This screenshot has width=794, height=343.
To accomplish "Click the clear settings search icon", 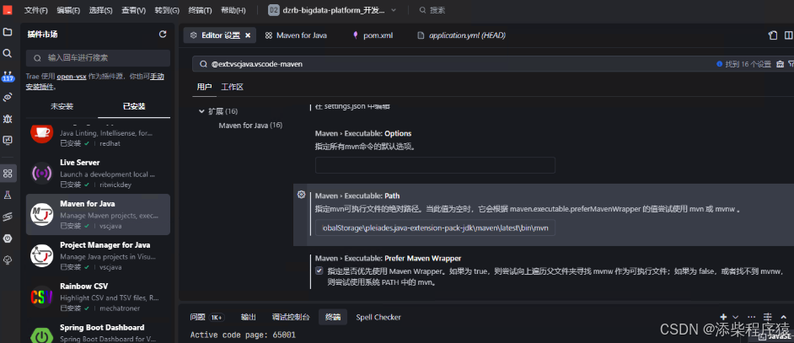I will (780, 64).
